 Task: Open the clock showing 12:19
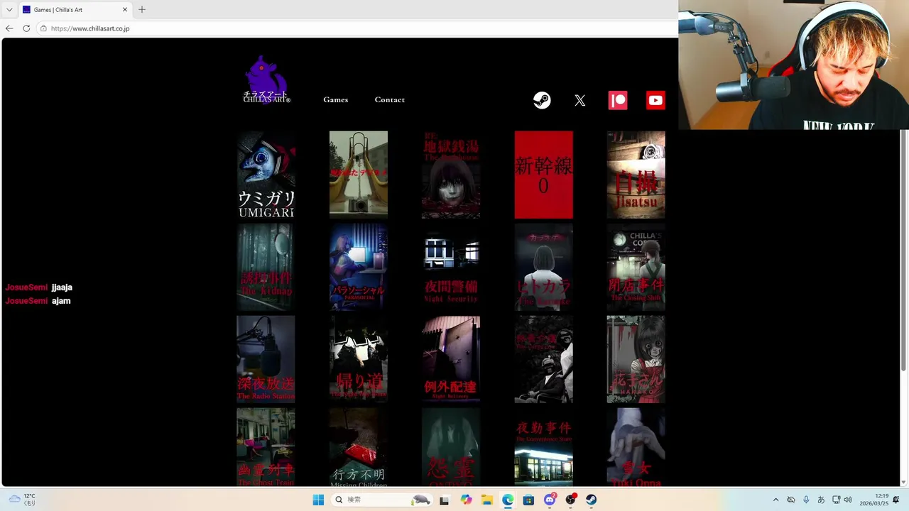(874, 500)
